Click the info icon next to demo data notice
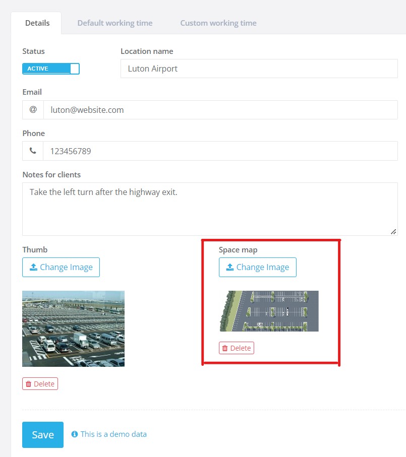406x457 pixels. pos(75,434)
